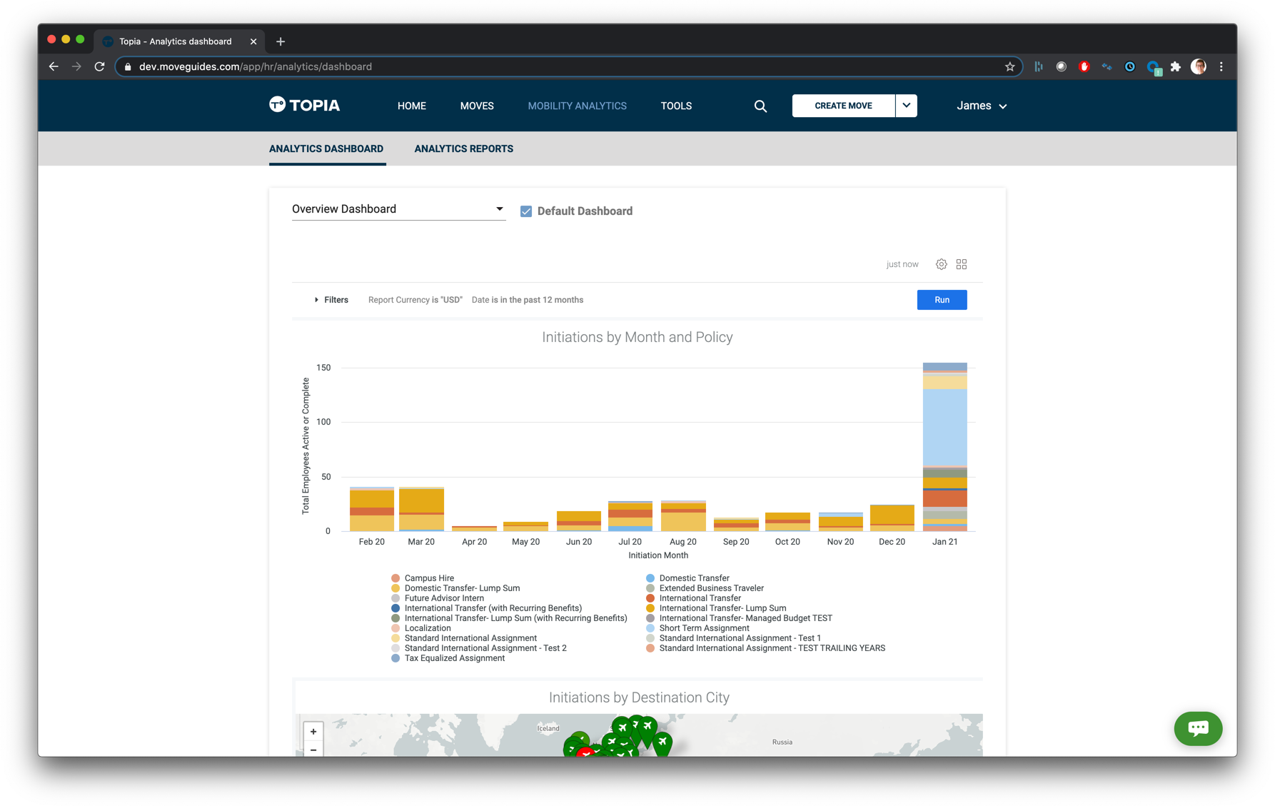
Task: Click the Topia logo
Action: click(x=305, y=105)
